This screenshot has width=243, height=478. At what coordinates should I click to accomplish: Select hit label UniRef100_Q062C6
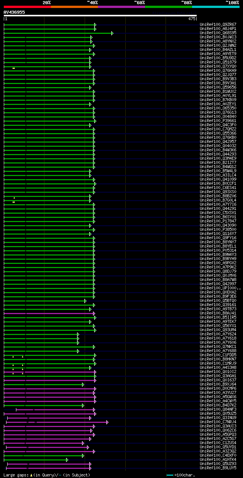click(218, 430)
